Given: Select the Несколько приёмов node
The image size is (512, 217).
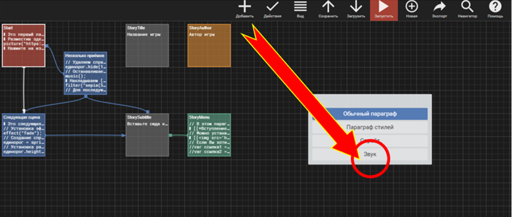Looking at the screenshot, I should tap(86, 73).
